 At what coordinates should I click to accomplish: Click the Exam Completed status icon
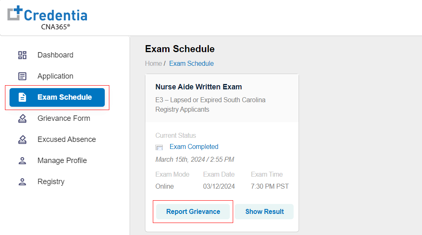[159, 147]
